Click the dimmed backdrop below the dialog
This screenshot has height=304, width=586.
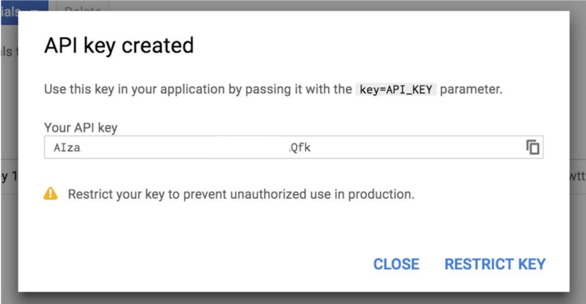click(x=293, y=298)
